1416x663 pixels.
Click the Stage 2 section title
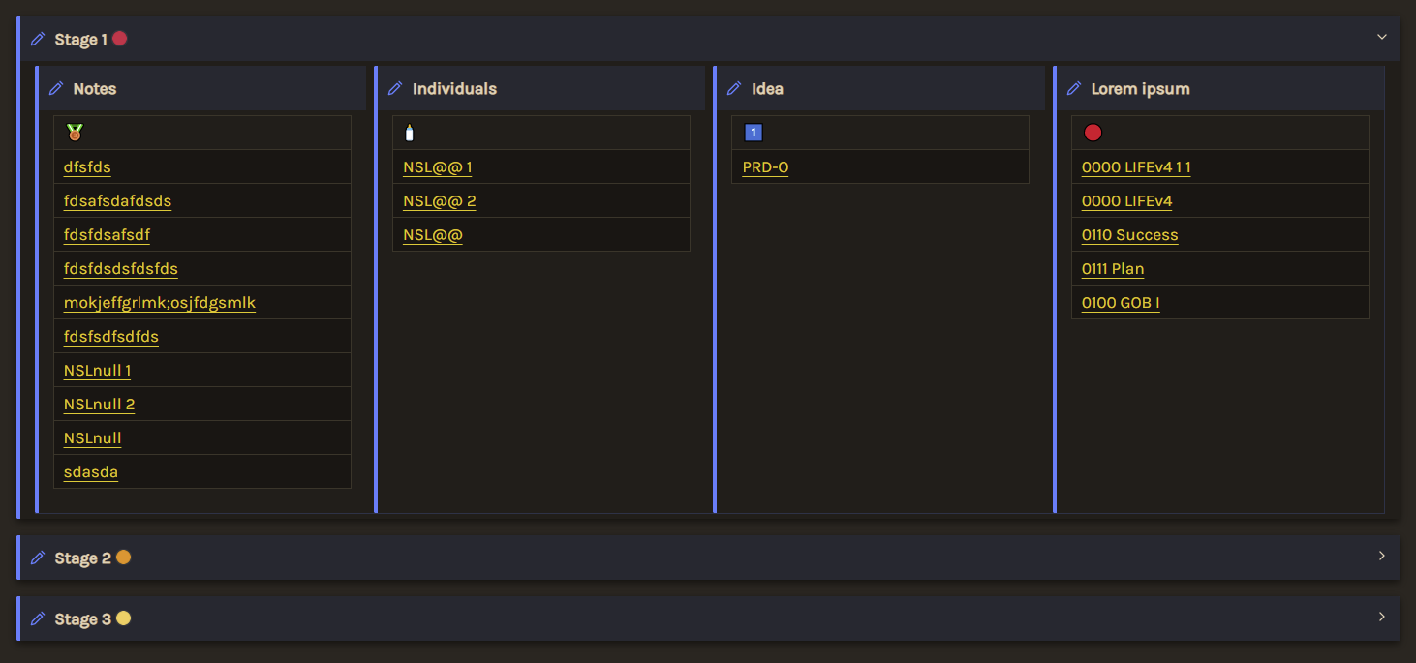coord(82,558)
